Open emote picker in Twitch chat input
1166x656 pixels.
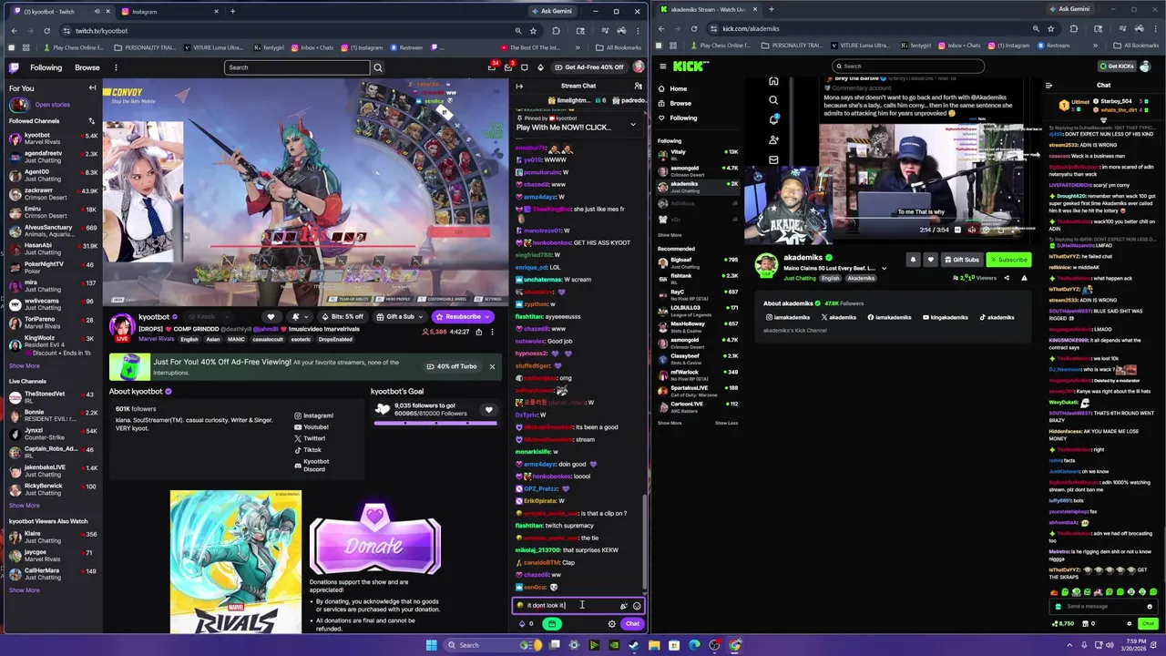[x=637, y=606]
